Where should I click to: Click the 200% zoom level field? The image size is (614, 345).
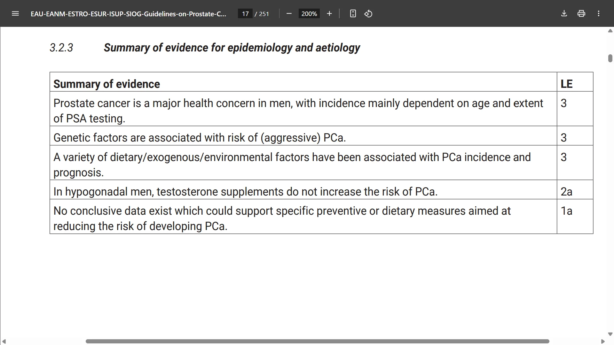[309, 14]
